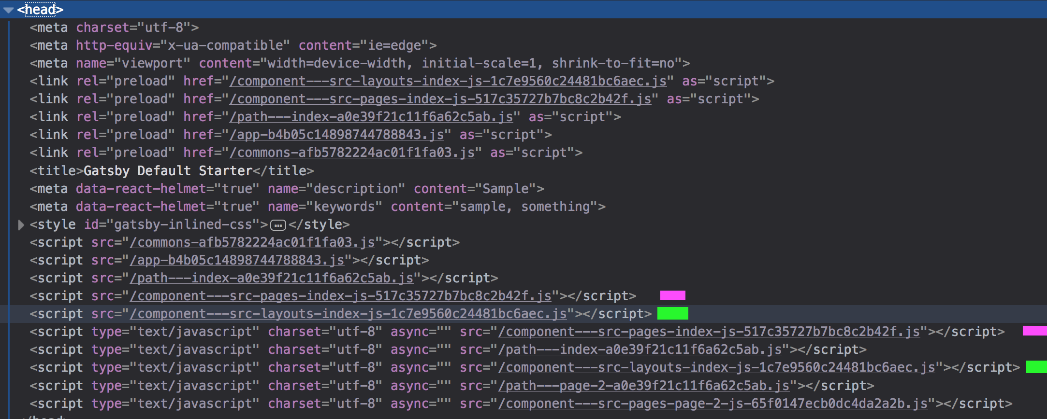1047x419 pixels.
Task: Open app-b4b05c14898744788843.js src in the plain script row
Action: click(x=237, y=260)
